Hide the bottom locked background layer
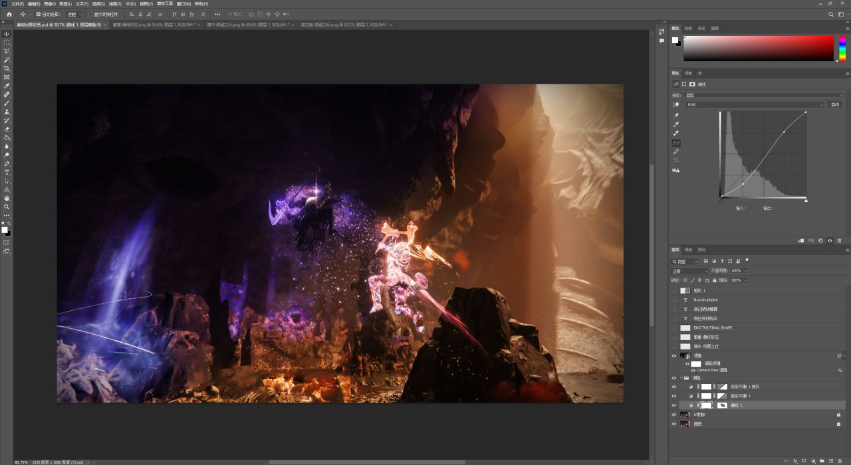Image resolution: width=851 pixels, height=465 pixels. point(674,424)
